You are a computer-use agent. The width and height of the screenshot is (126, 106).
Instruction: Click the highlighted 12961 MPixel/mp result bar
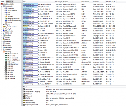30,26
